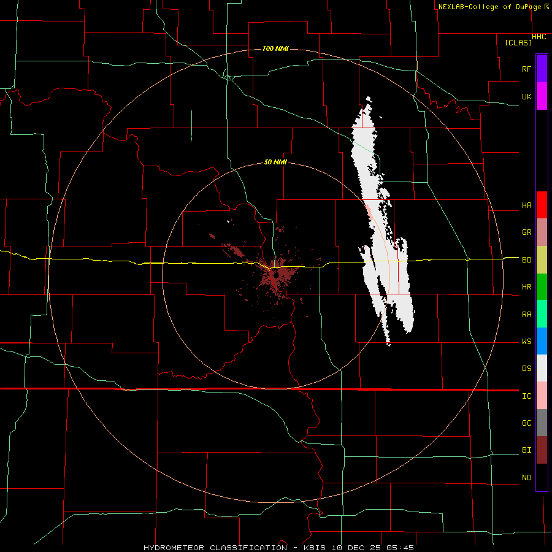Click the WS legend label
Image resolution: width=552 pixels, height=552 pixels.
point(526,342)
